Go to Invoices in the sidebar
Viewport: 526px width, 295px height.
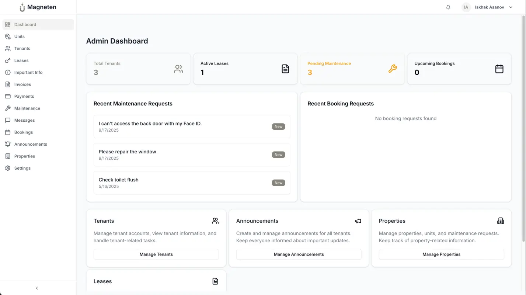pos(22,84)
